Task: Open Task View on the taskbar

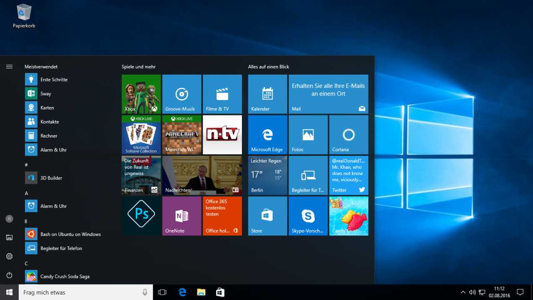Action: [162, 292]
